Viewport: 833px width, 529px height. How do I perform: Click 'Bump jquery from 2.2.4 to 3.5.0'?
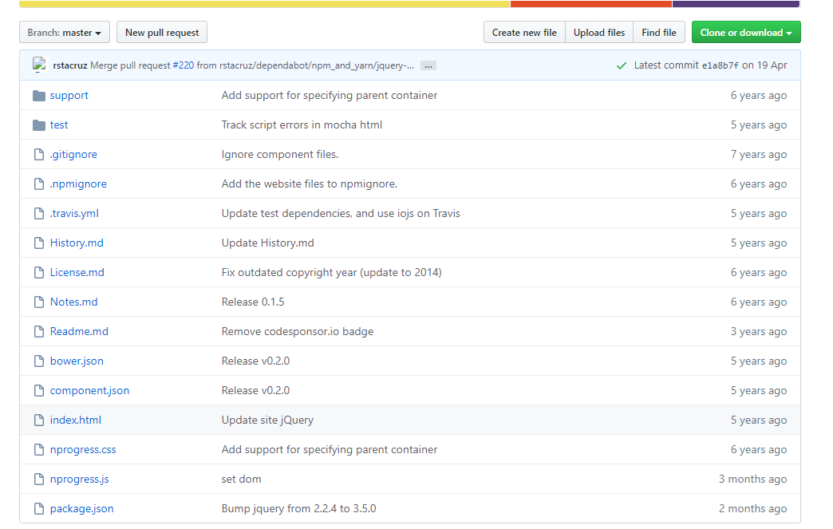[298, 508]
